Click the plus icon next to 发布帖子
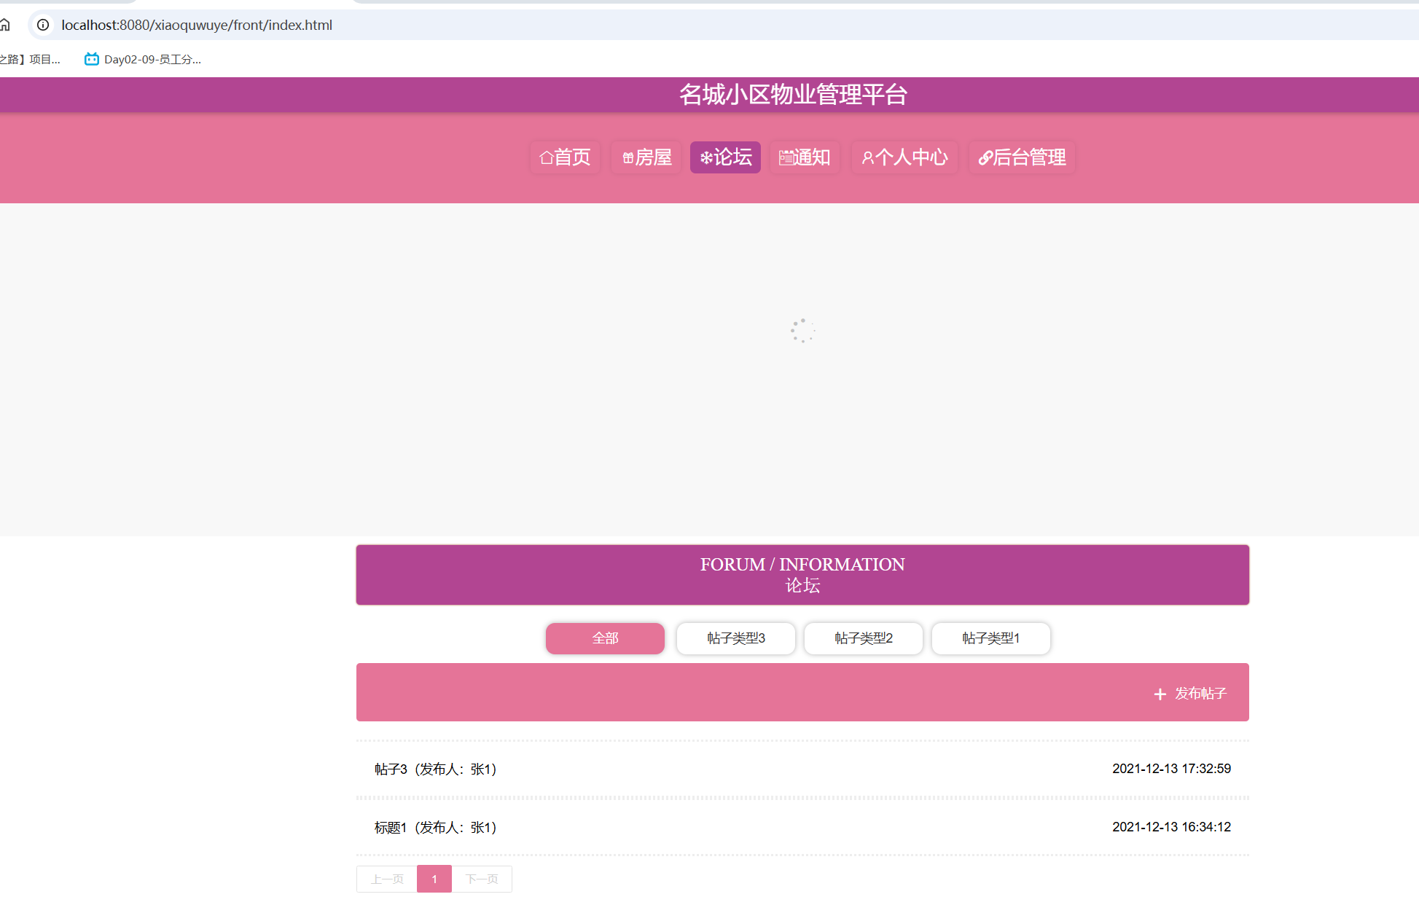Viewport: 1419px width, 913px height. 1160,694
